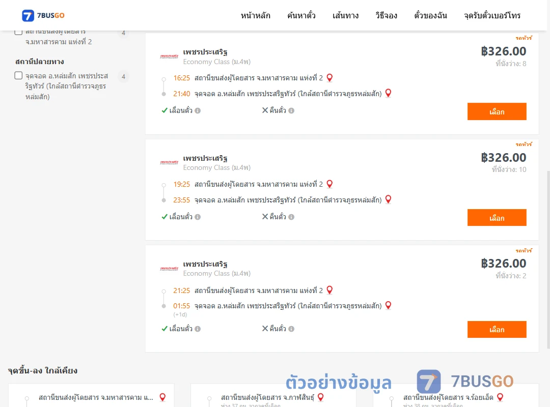Viewport: 550px width, 407px height.
Task: Open map pin for 16:25 departure station
Action: 329,77
